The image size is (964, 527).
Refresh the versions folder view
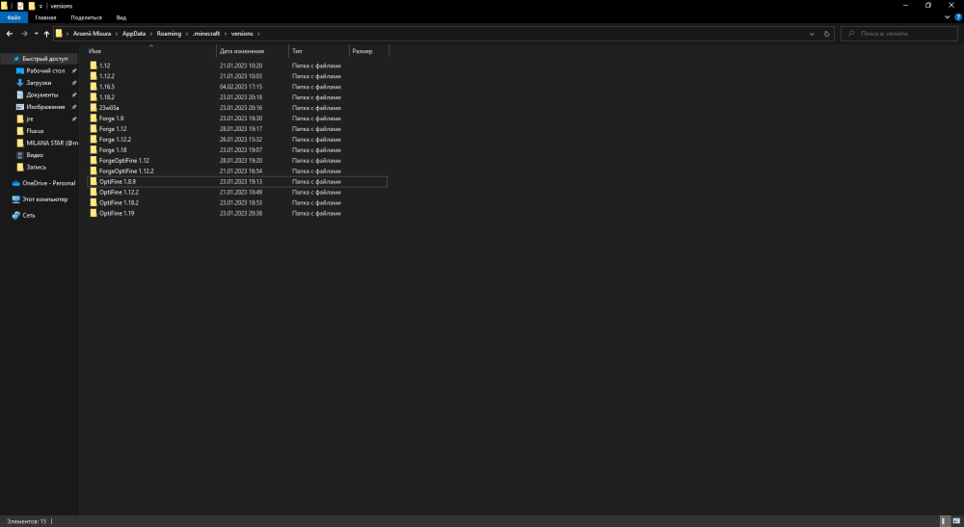[x=826, y=34]
